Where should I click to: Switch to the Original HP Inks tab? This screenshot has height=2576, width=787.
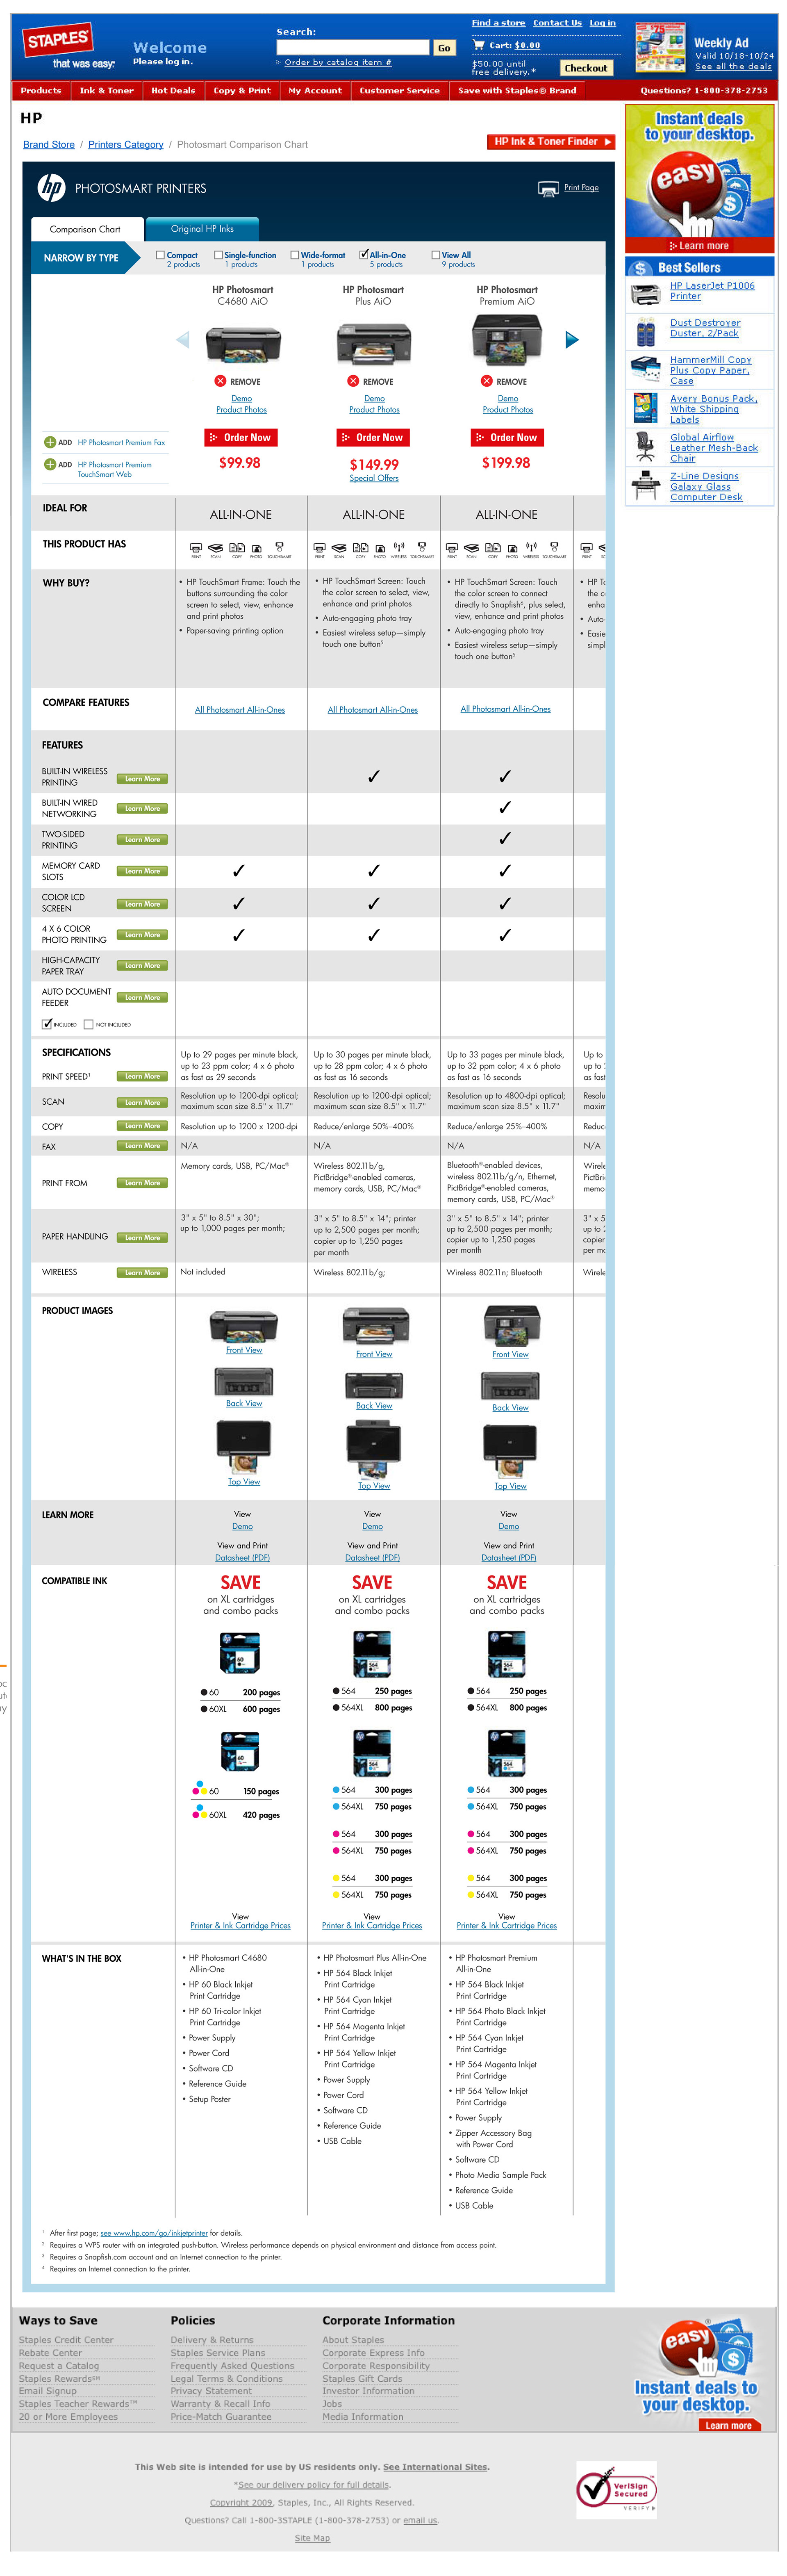202,229
